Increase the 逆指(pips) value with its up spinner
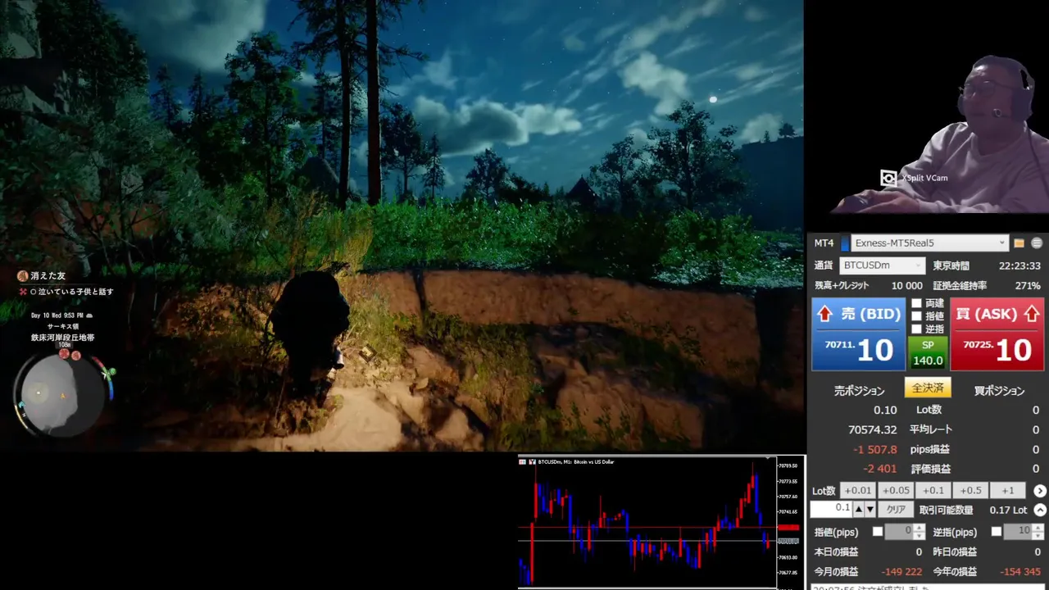 1038,528
